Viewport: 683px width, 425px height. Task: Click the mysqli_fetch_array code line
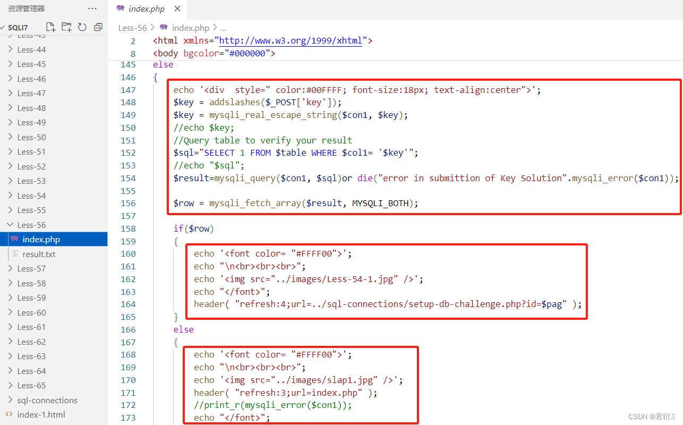[295, 203]
